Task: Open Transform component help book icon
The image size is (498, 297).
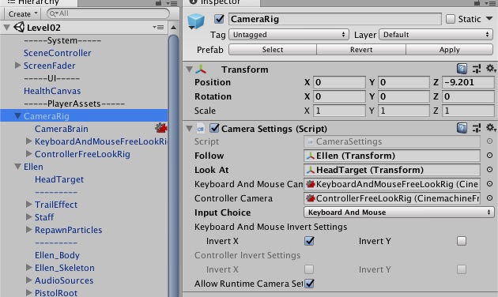Action: click(462, 69)
